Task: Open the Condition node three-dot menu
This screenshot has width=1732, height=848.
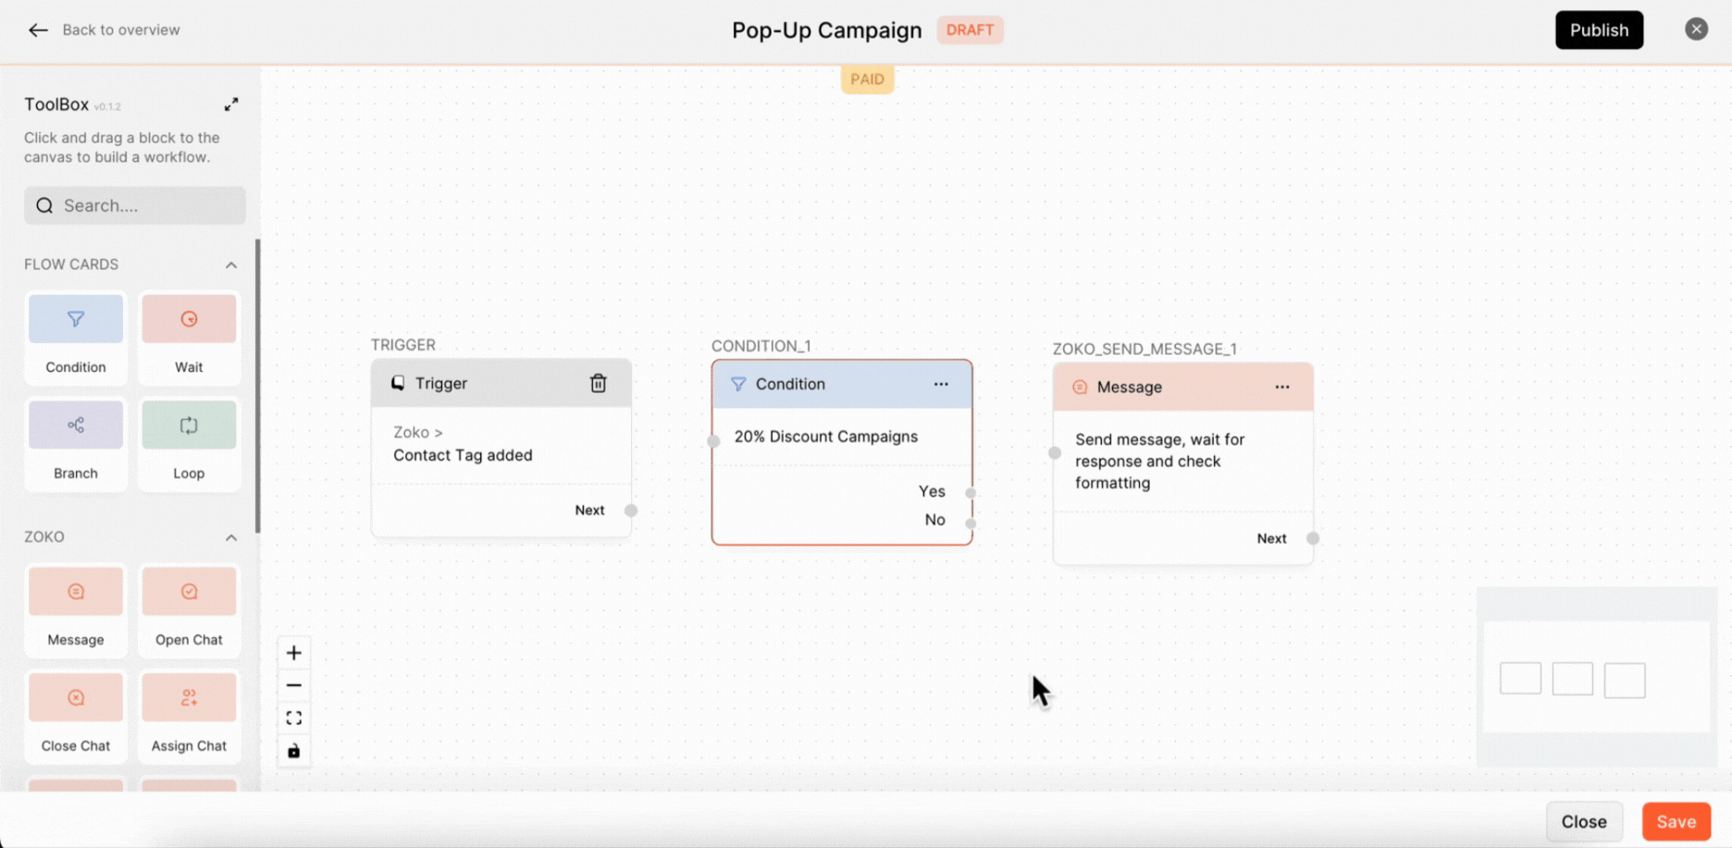Action: coord(941,384)
